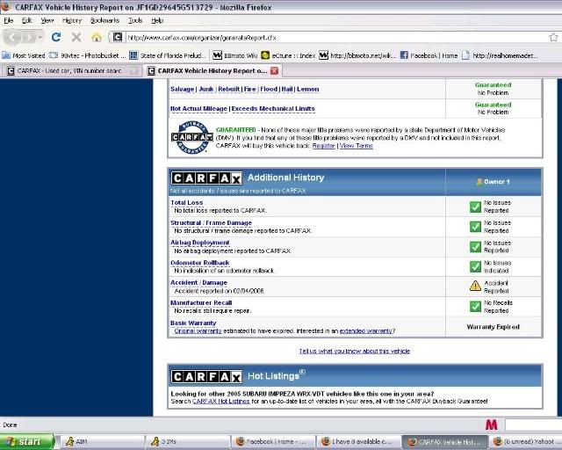Open the http://bbmoto.net/wik... bookmark

pyautogui.click(x=357, y=55)
